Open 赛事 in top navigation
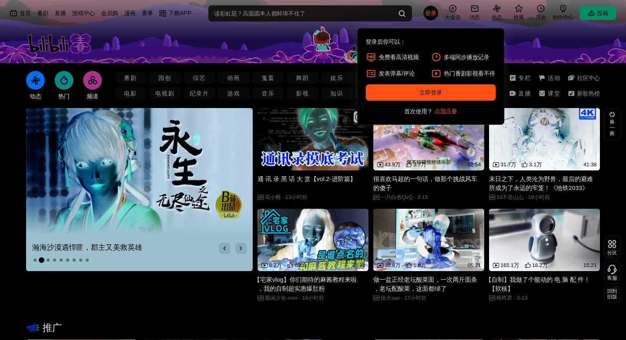The height and width of the screenshot is (340, 626). pos(148,13)
